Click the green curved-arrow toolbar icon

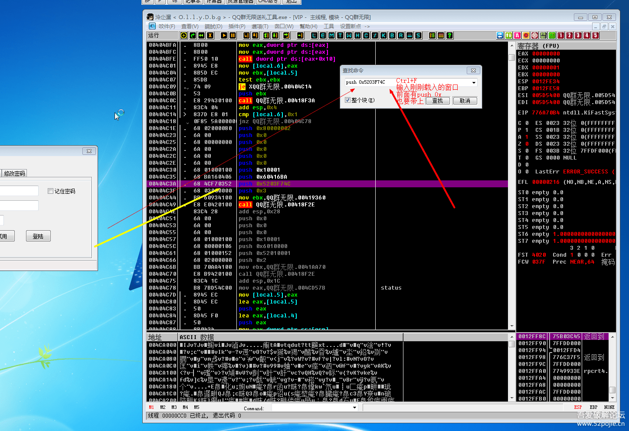tap(193, 36)
